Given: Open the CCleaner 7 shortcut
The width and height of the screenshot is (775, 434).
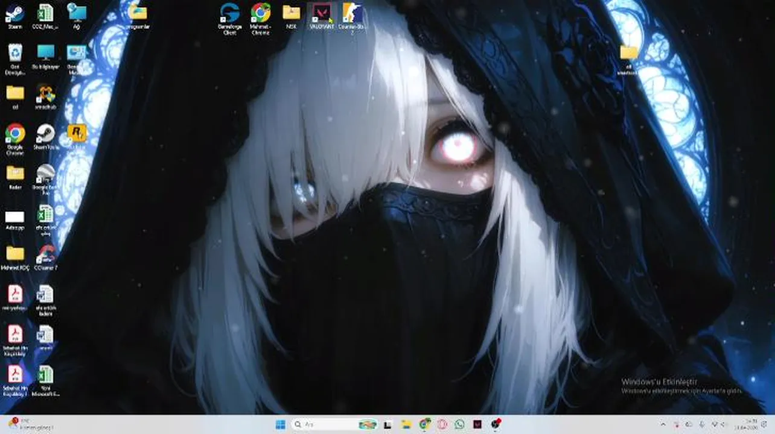Looking at the screenshot, I should pos(45,257).
